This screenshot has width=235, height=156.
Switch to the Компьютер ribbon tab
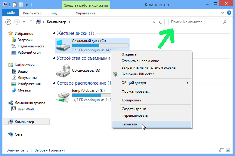[x=32, y=13]
